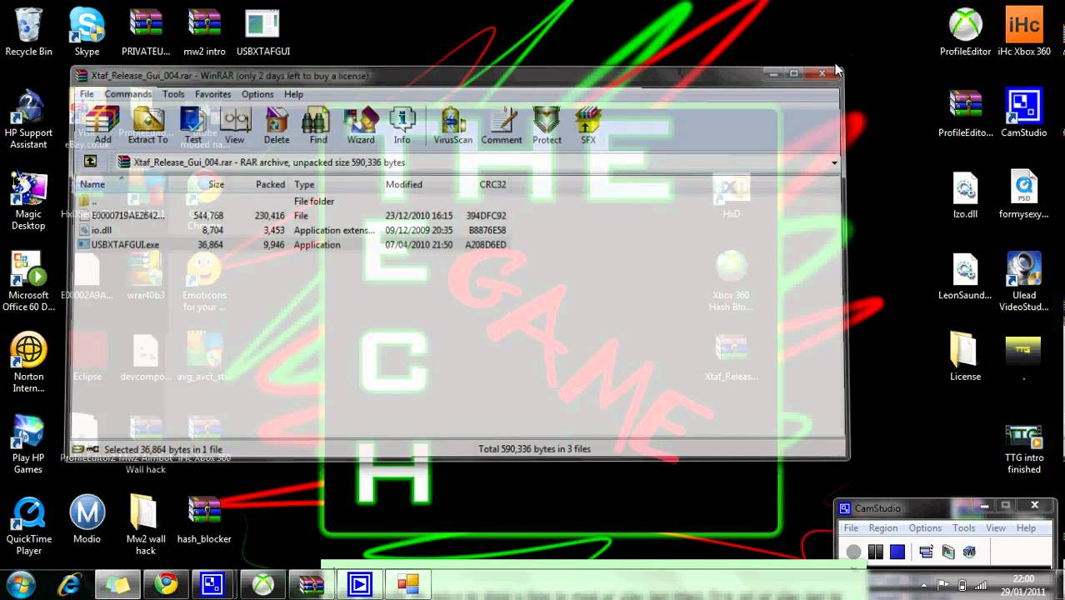Click the View toolbar icon in WinRAR

[x=235, y=126]
